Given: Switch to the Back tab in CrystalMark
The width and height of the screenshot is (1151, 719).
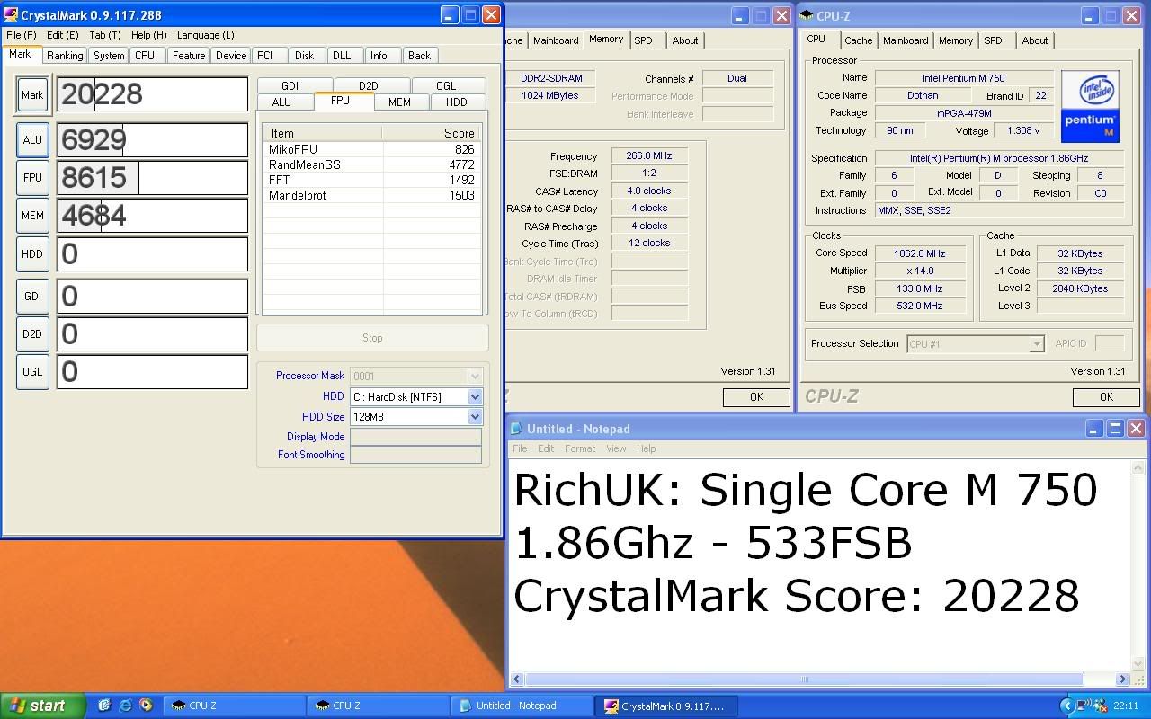Looking at the screenshot, I should click(419, 56).
